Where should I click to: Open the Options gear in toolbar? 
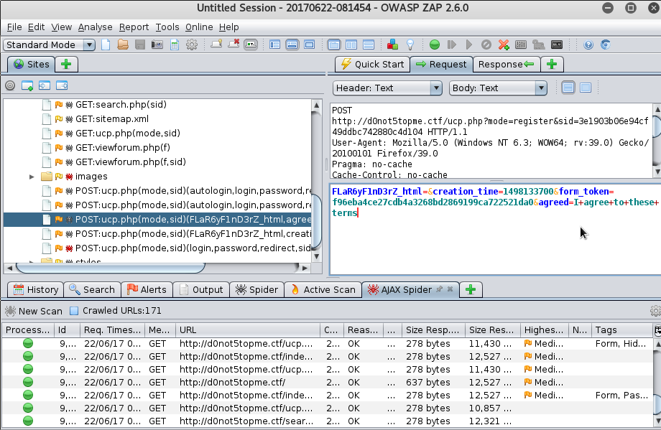click(192, 45)
